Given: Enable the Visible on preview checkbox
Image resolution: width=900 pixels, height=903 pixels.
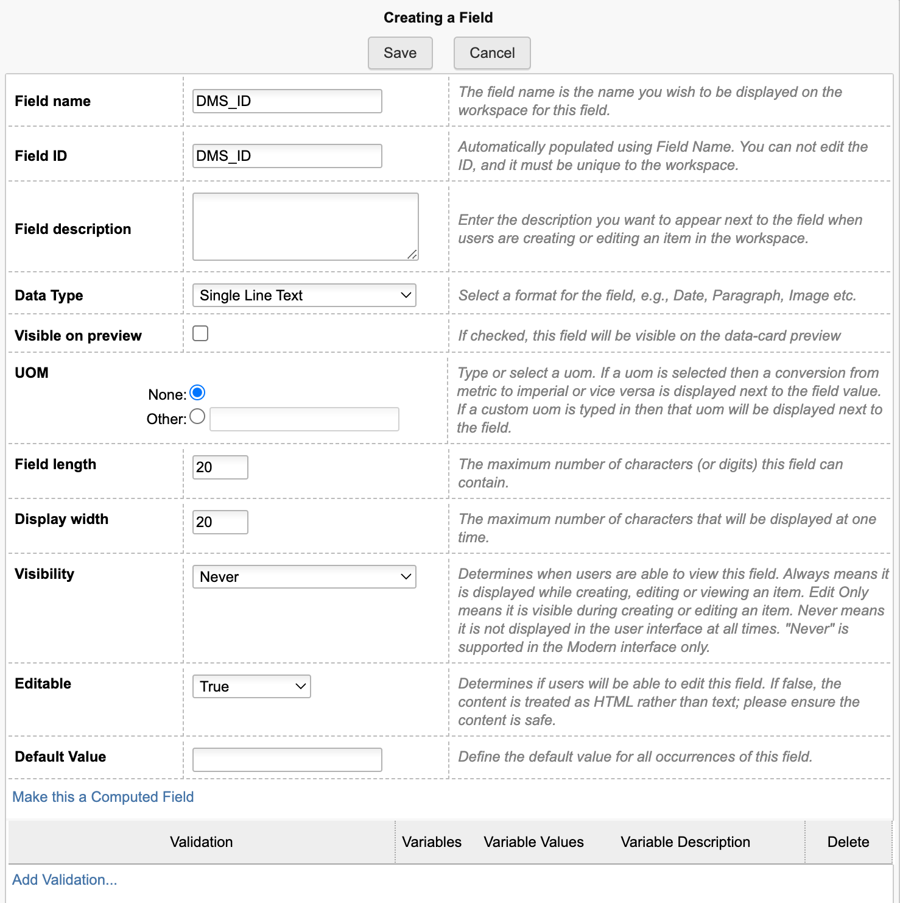Looking at the screenshot, I should coord(200,333).
